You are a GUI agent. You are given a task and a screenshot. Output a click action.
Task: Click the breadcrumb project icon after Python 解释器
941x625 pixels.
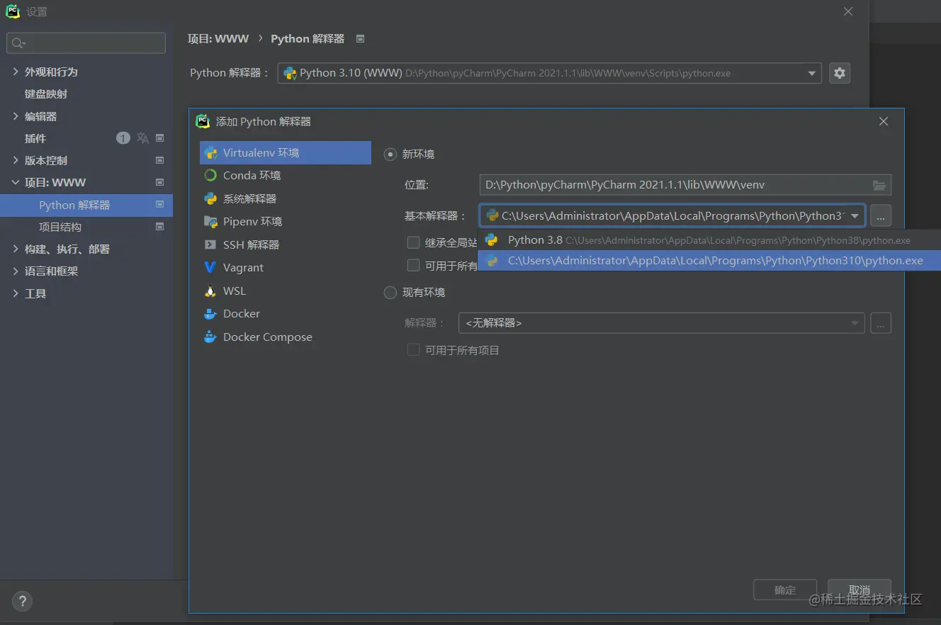coord(360,39)
